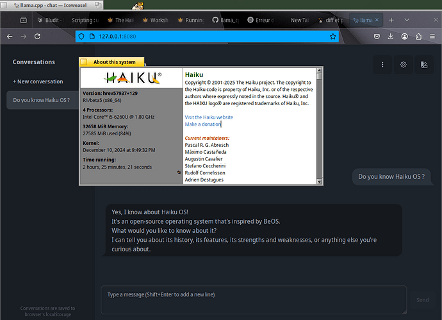442x320 pixels.
Task: Switch to the llama_c GitHub tab
Action: tap(225, 20)
